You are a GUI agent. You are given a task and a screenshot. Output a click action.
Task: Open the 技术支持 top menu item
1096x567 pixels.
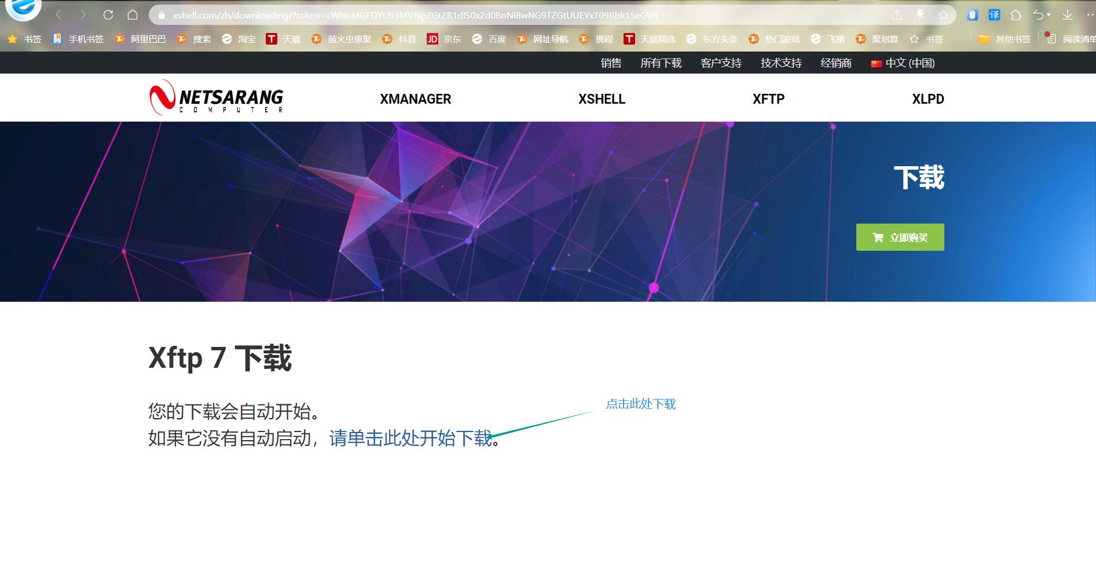point(782,63)
